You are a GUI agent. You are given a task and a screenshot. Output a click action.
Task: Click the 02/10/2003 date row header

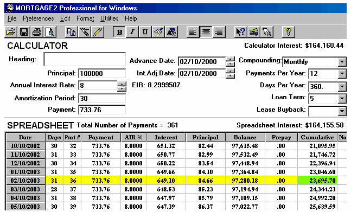(x=25, y=181)
